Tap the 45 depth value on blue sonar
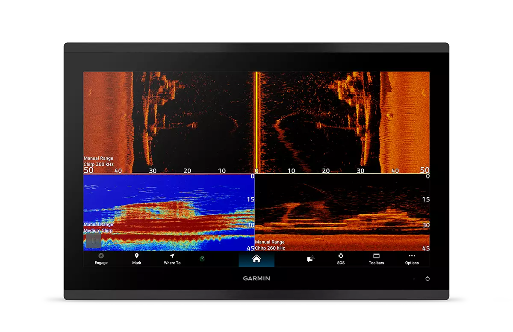The height and width of the screenshot is (332, 513). point(250,248)
